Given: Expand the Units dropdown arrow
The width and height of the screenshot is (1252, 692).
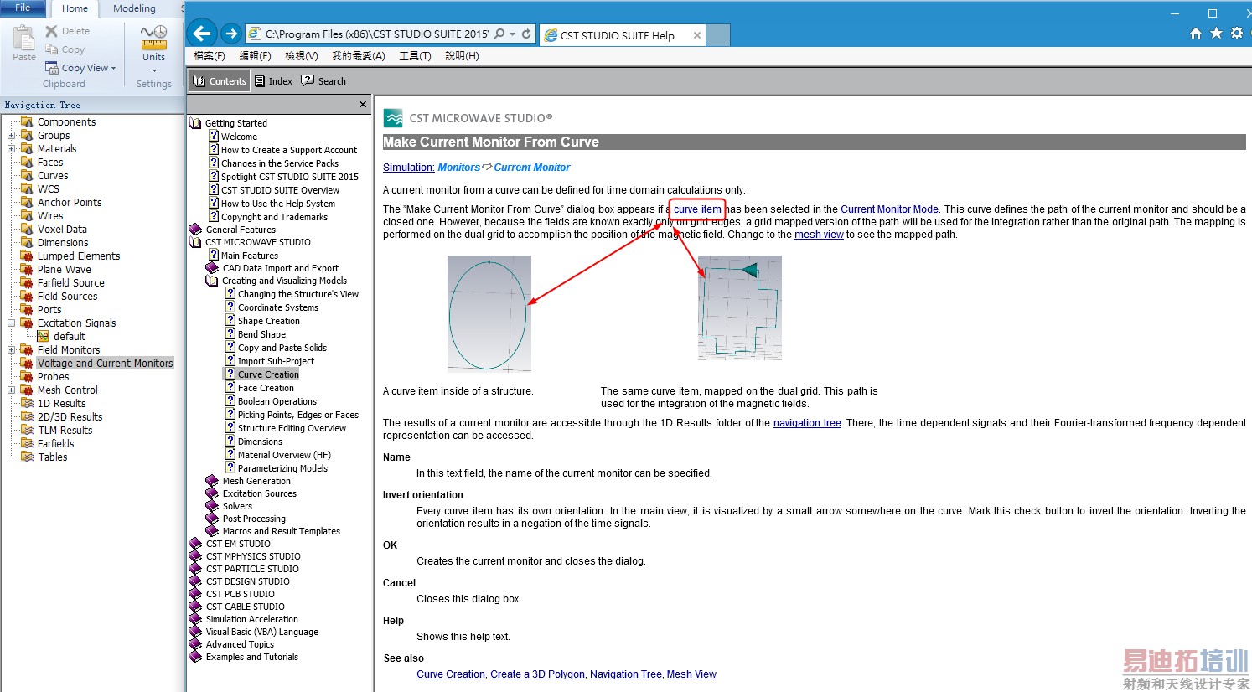Looking at the screenshot, I should click(154, 70).
